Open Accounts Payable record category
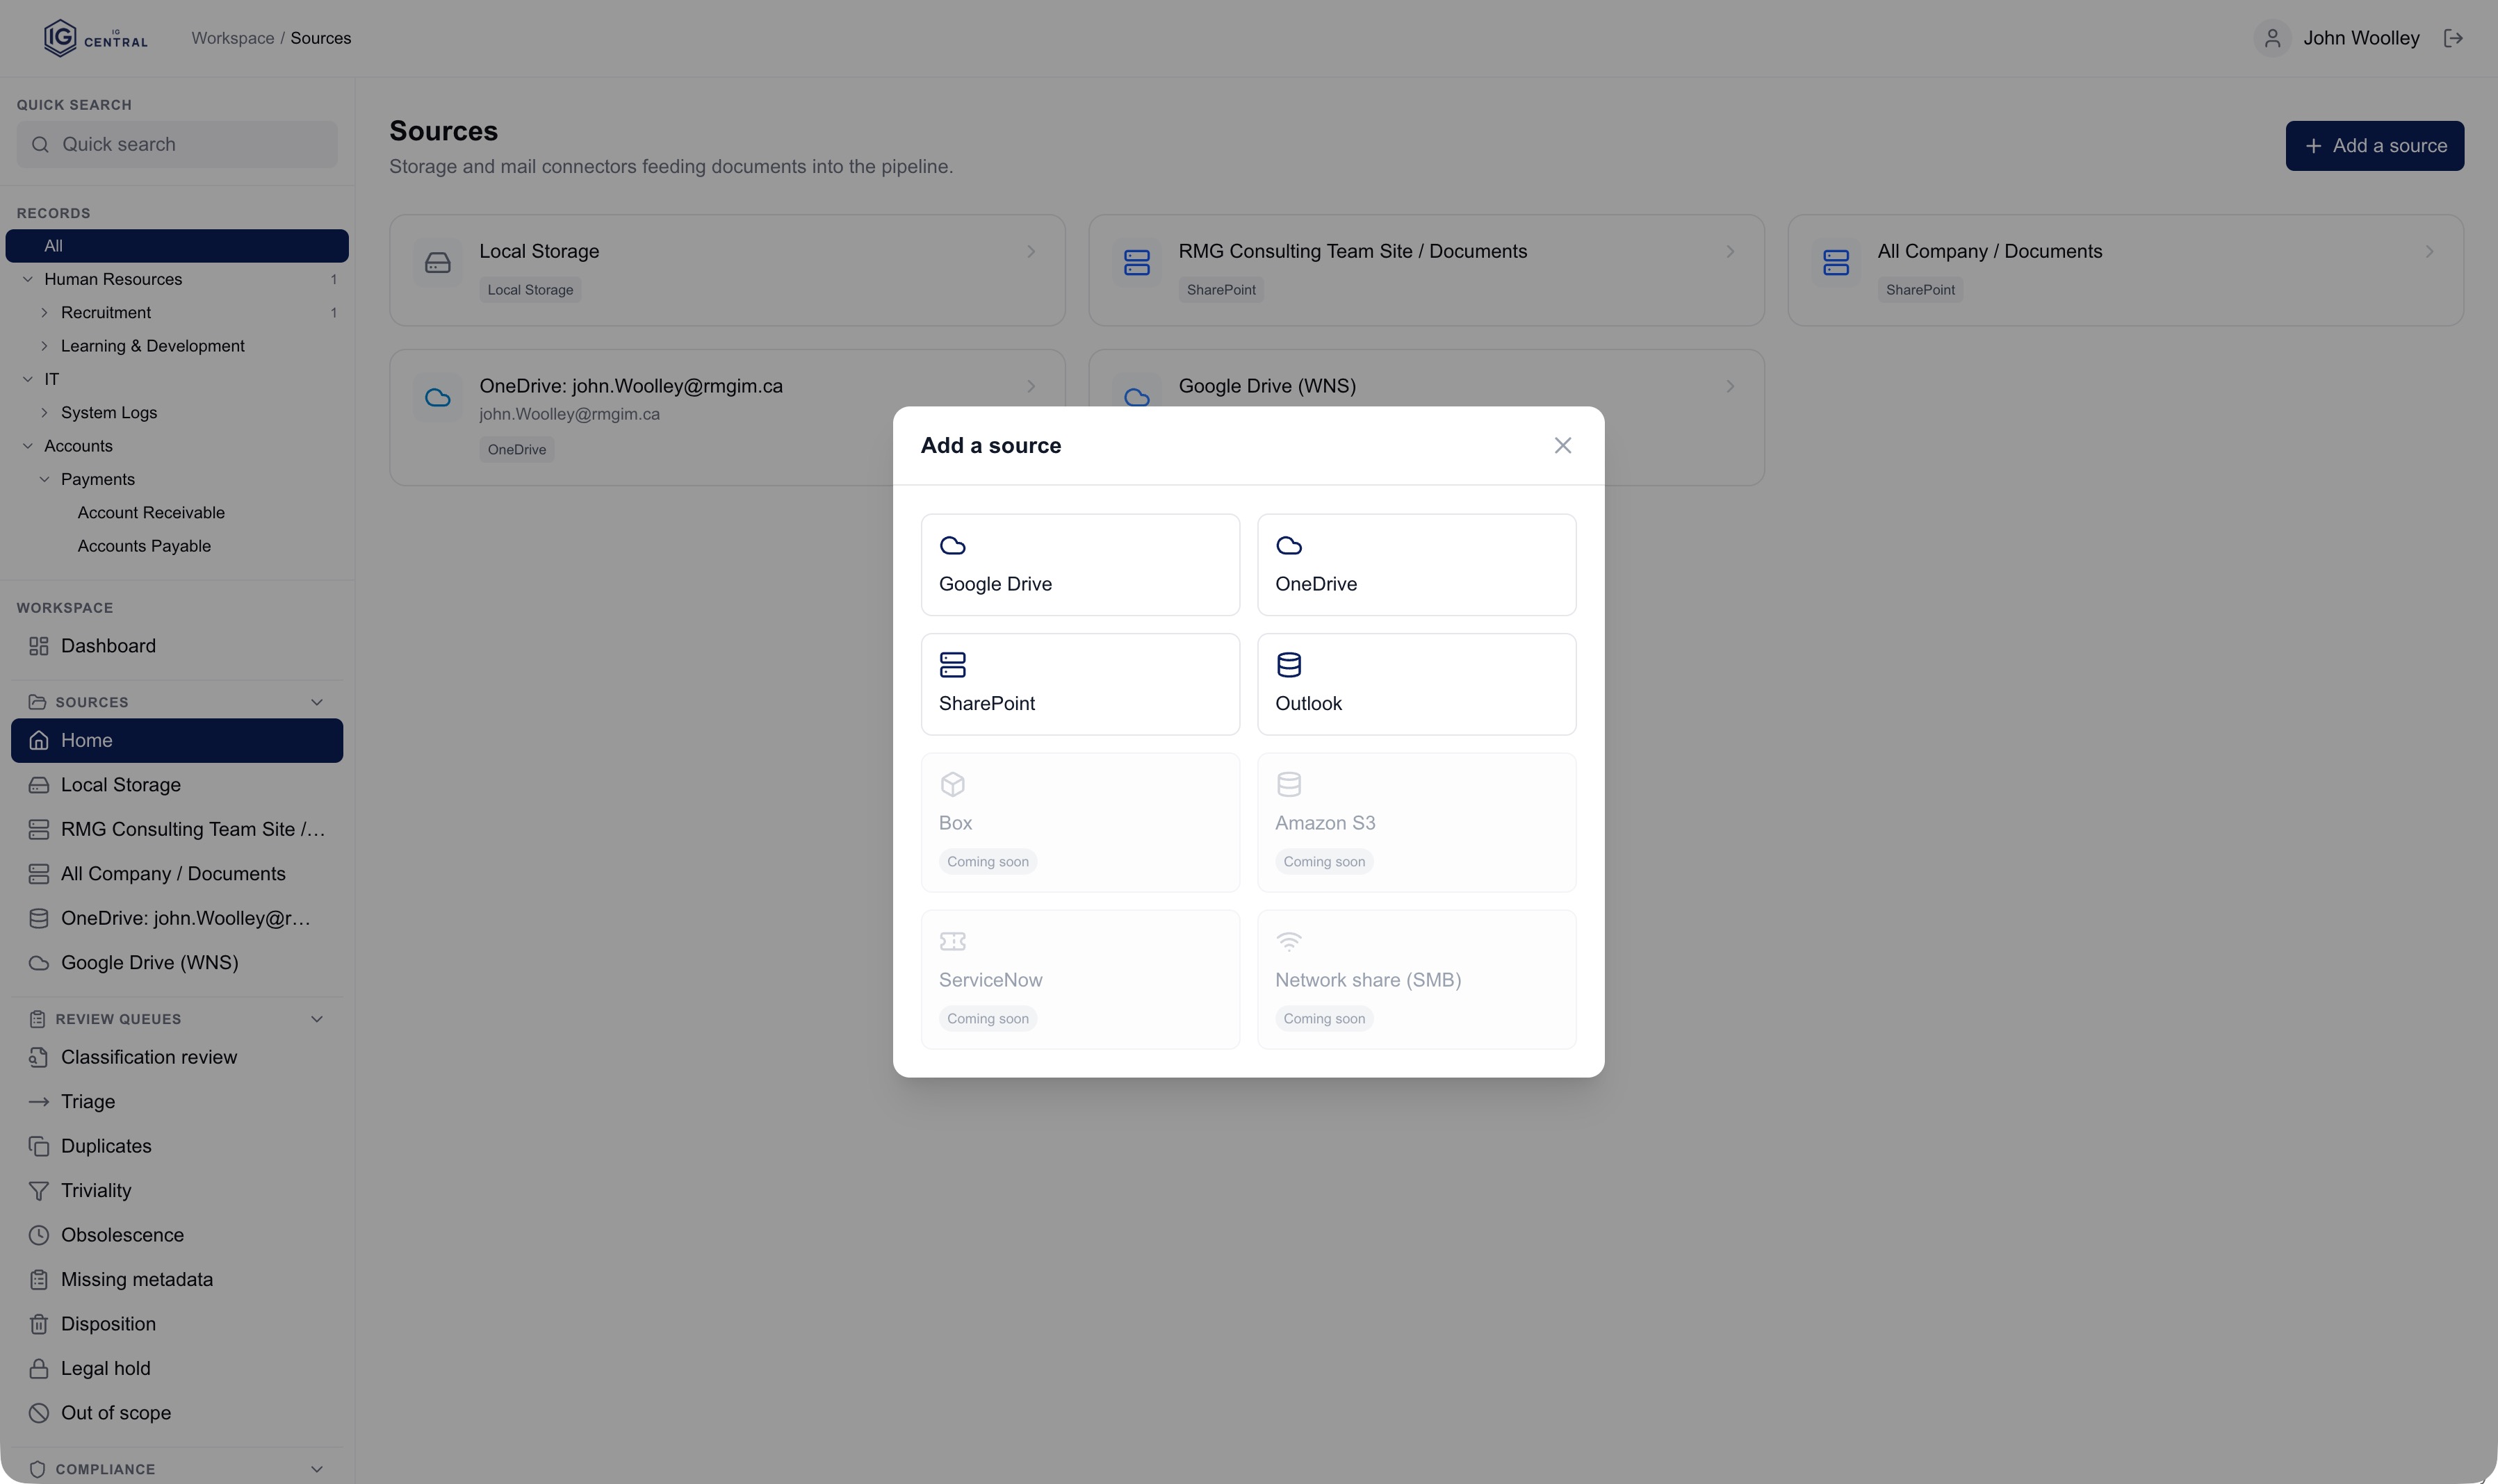Image resolution: width=2498 pixels, height=1484 pixels. pyautogui.click(x=144, y=546)
